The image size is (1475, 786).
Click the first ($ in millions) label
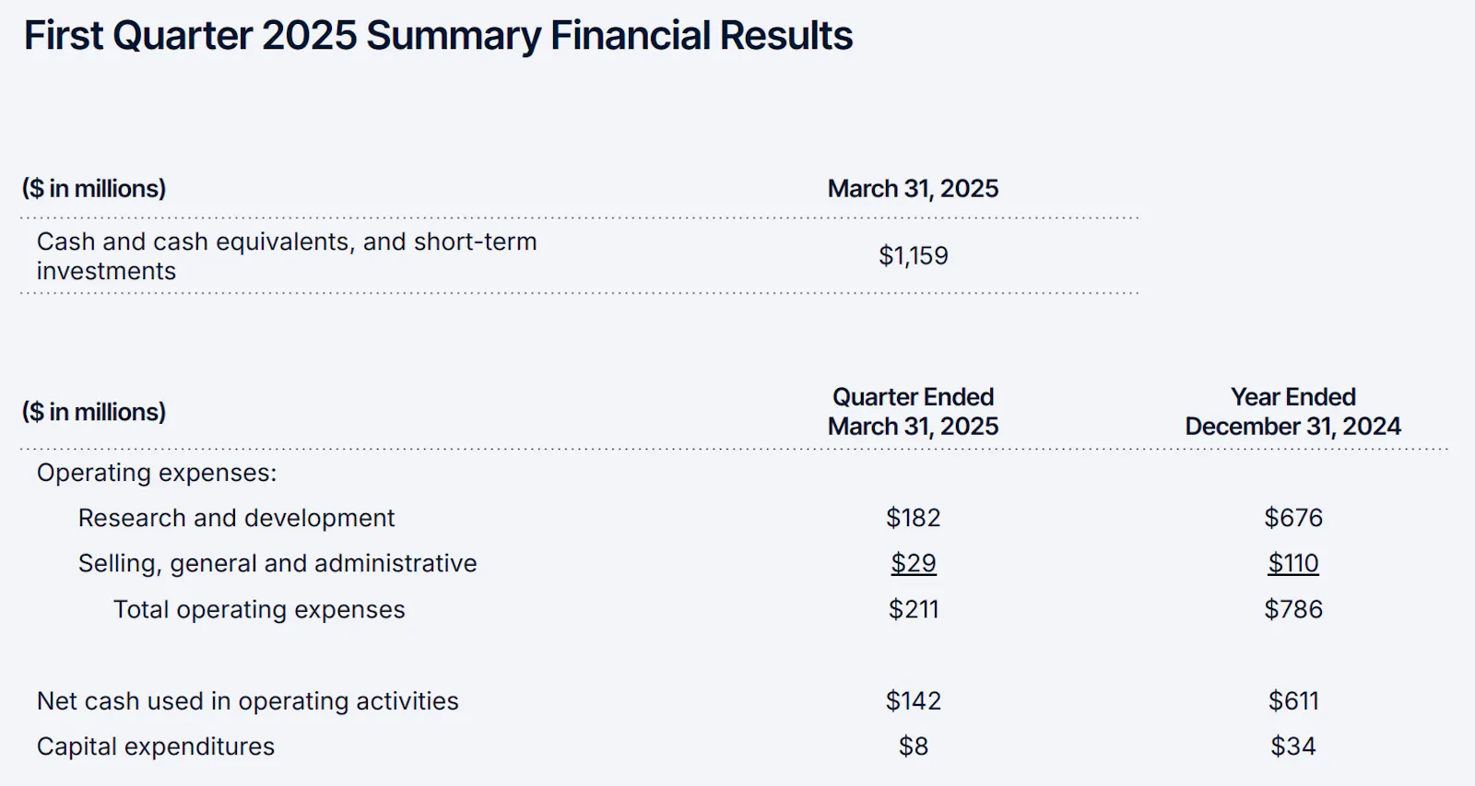coord(94,188)
